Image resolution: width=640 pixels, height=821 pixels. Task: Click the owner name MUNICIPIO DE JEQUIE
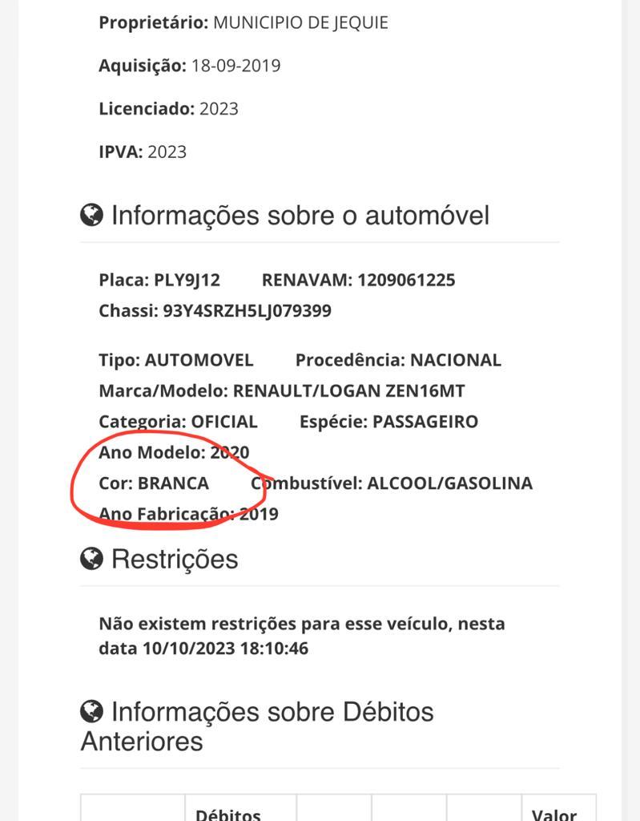pos(300,22)
